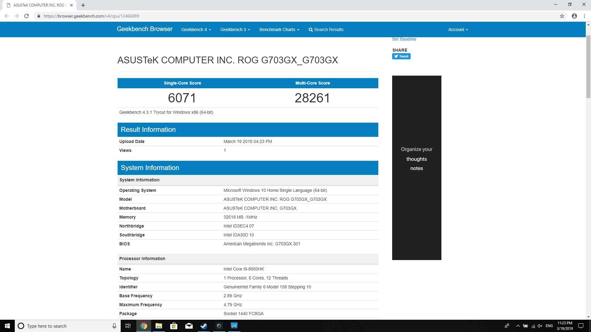This screenshot has width=591, height=332.
Task: Click the Memory value 32618 MB -1MHz
Action: tap(240, 217)
